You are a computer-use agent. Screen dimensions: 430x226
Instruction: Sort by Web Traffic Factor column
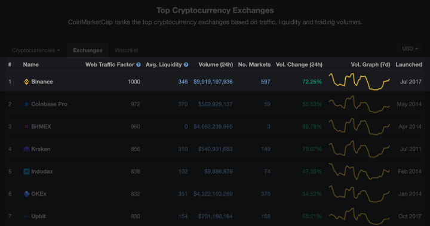110,64
